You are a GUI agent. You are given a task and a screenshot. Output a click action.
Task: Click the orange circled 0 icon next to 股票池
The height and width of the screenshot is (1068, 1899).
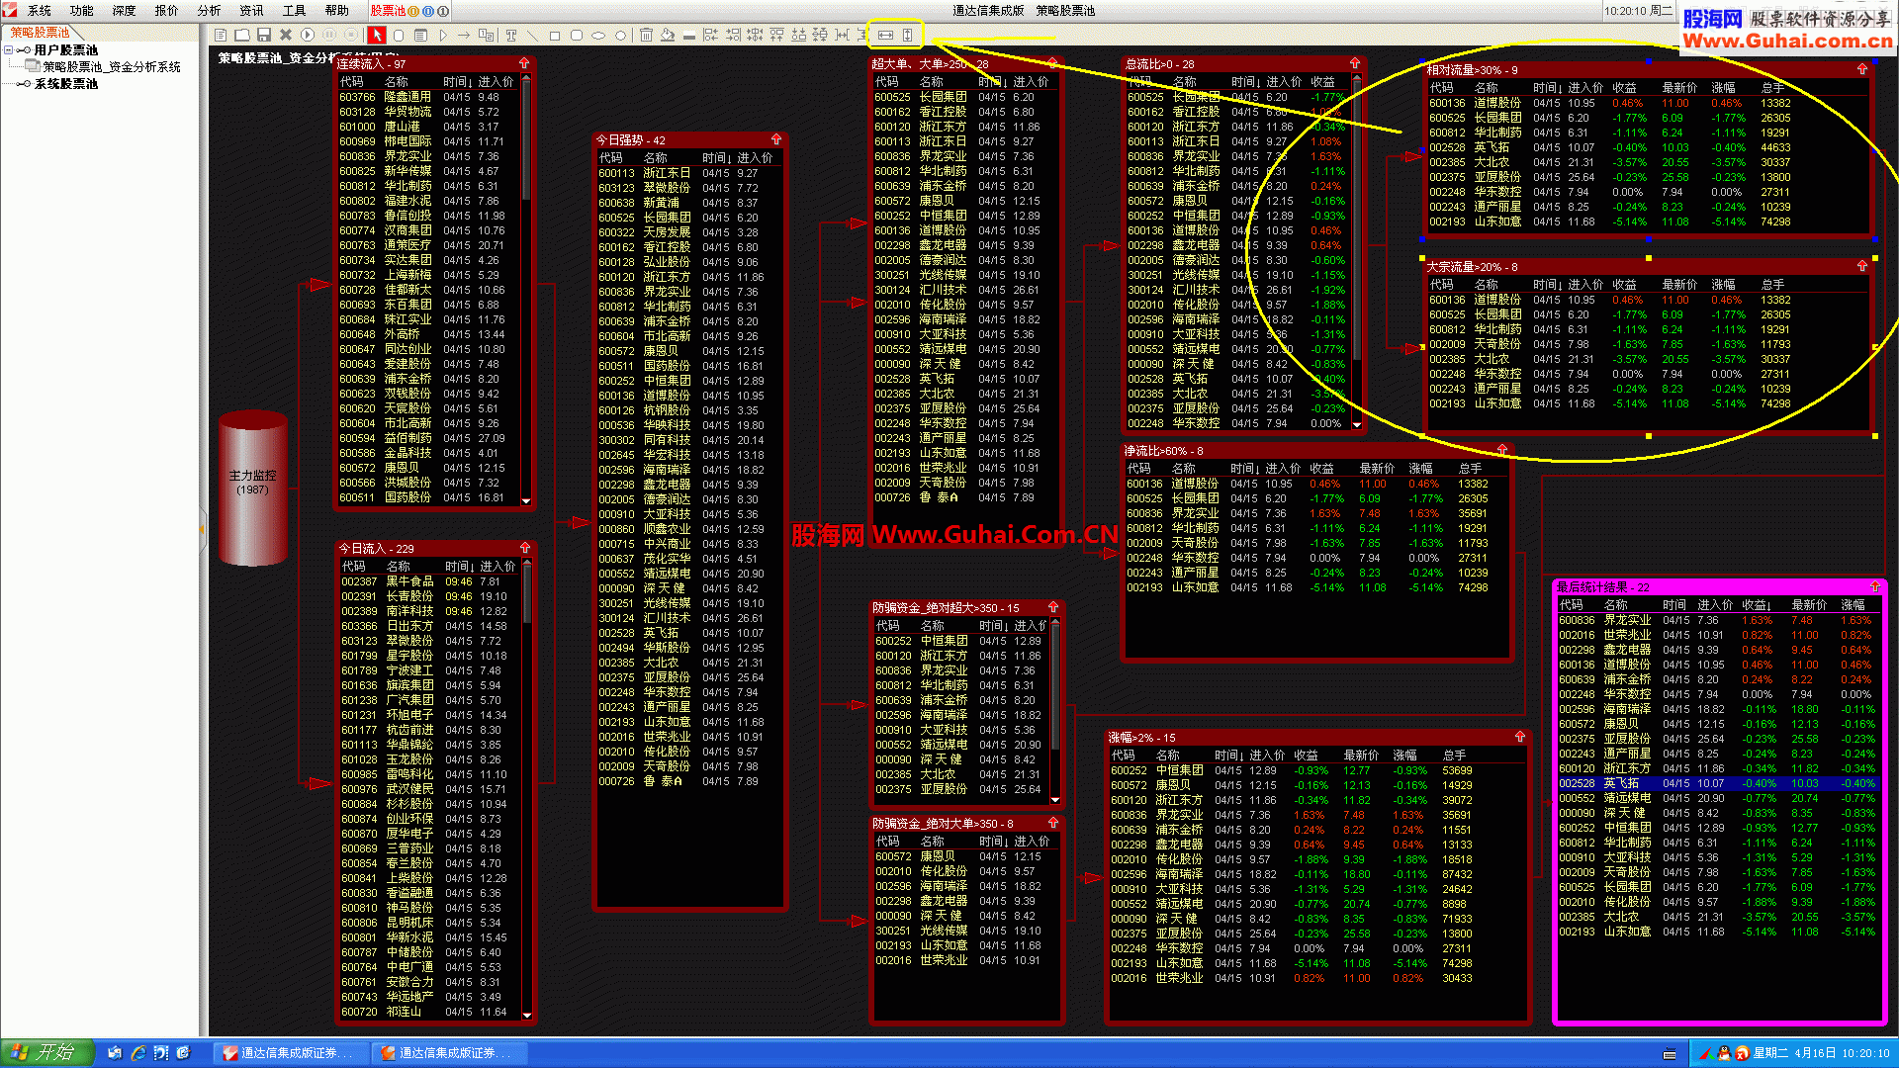click(x=413, y=11)
